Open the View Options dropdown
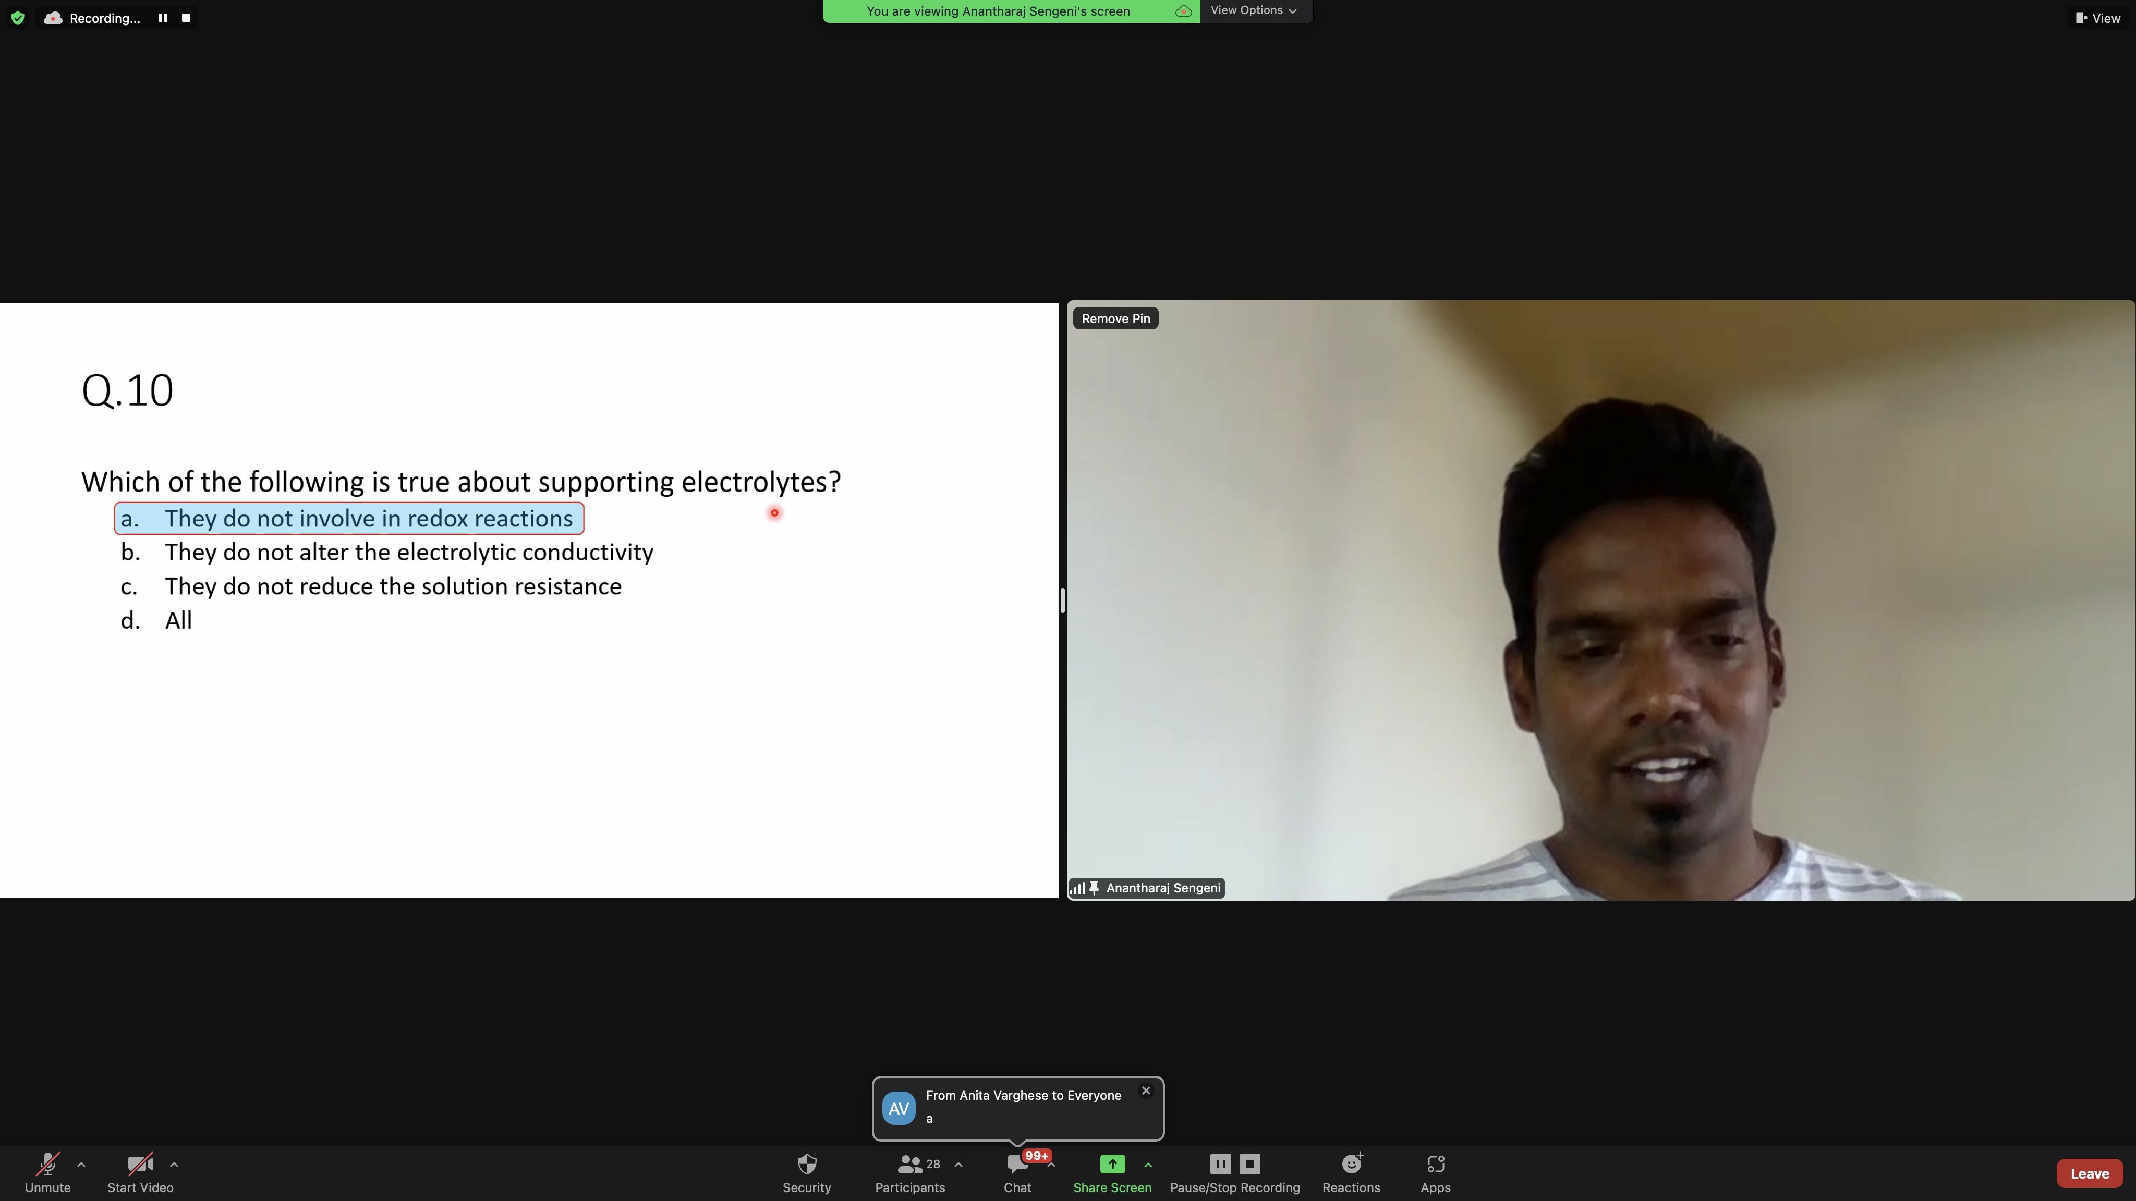2136x1201 pixels. 1254,11
